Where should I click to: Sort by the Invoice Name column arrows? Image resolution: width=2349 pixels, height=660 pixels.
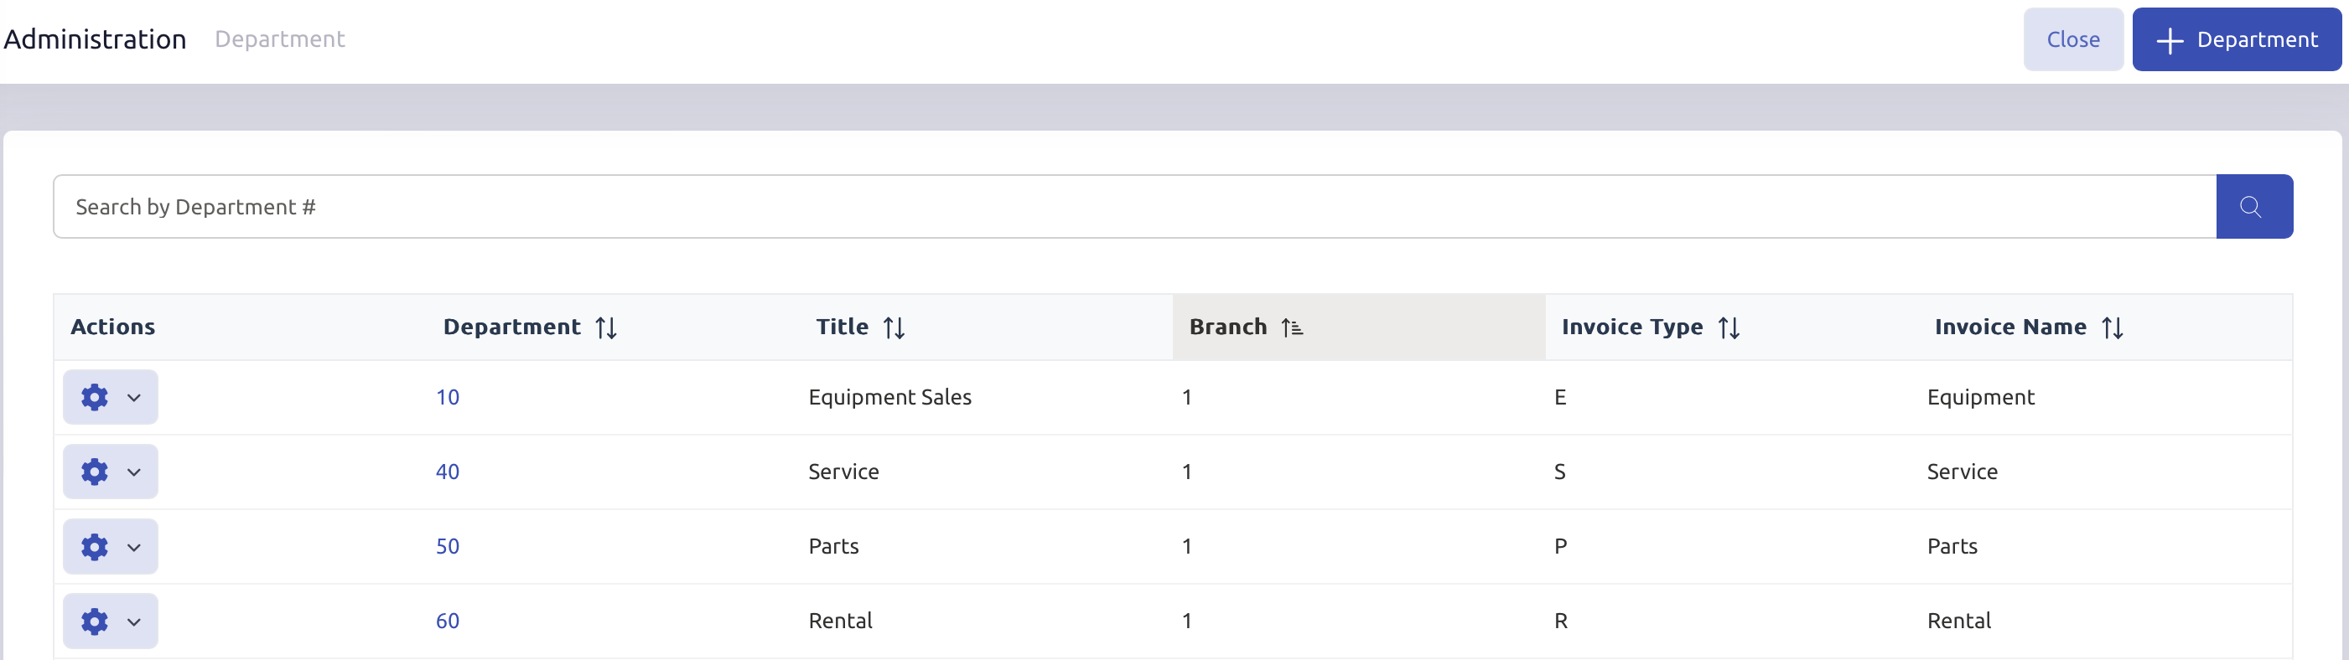(x=2113, y=327)
